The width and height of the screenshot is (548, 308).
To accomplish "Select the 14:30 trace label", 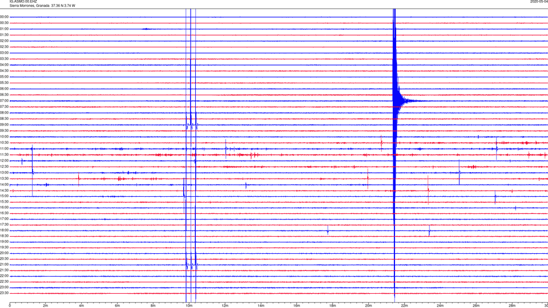I will 4,191.
